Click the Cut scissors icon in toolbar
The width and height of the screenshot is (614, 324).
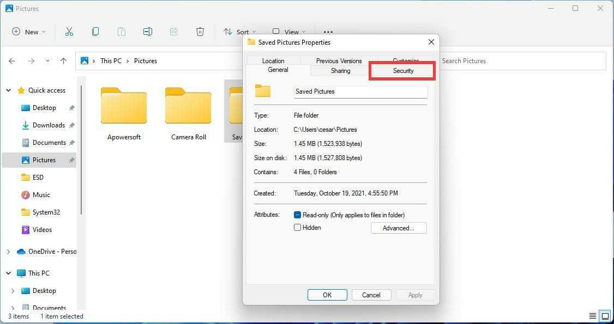(69, 32)
